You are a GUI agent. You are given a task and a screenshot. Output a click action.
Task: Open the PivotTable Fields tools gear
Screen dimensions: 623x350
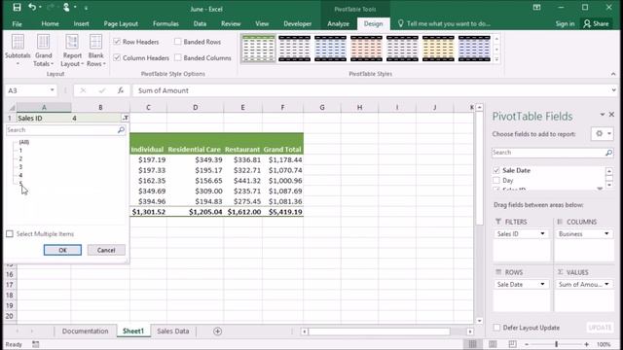(x=602, y=134)
